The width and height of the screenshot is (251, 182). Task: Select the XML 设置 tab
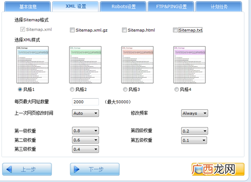(75, 6)
